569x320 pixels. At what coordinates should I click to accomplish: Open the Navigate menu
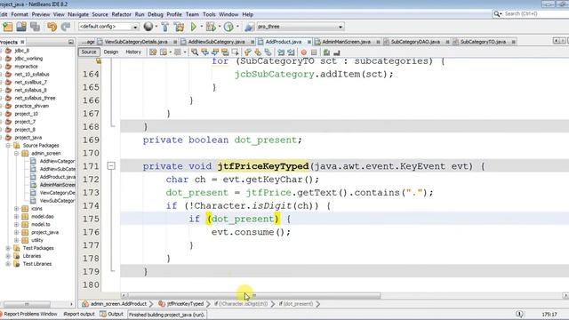tap(78, 14)
